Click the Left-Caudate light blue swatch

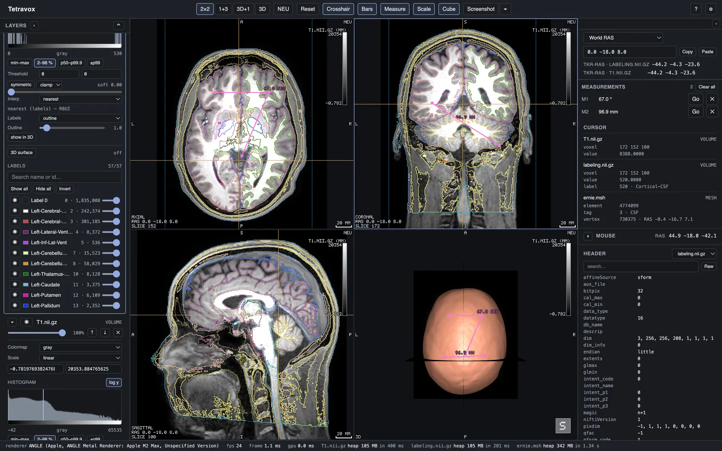[x=26, y=285]
